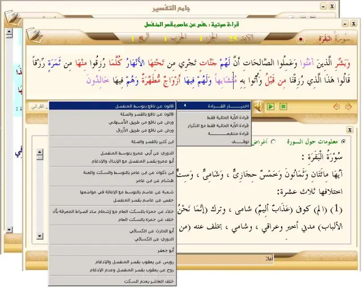362x287 pixels.
Task: Select الدوري عن أبي عمرو بتوسط المنفصل
Action: tap(113, 153)
